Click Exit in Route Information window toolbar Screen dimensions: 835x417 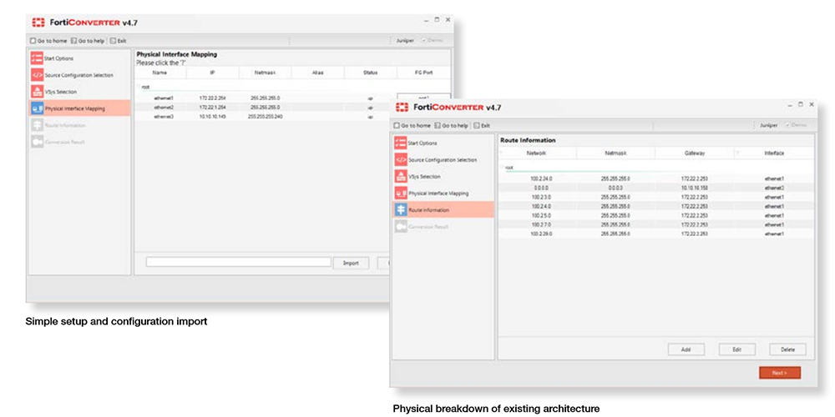tap(482, 126)
